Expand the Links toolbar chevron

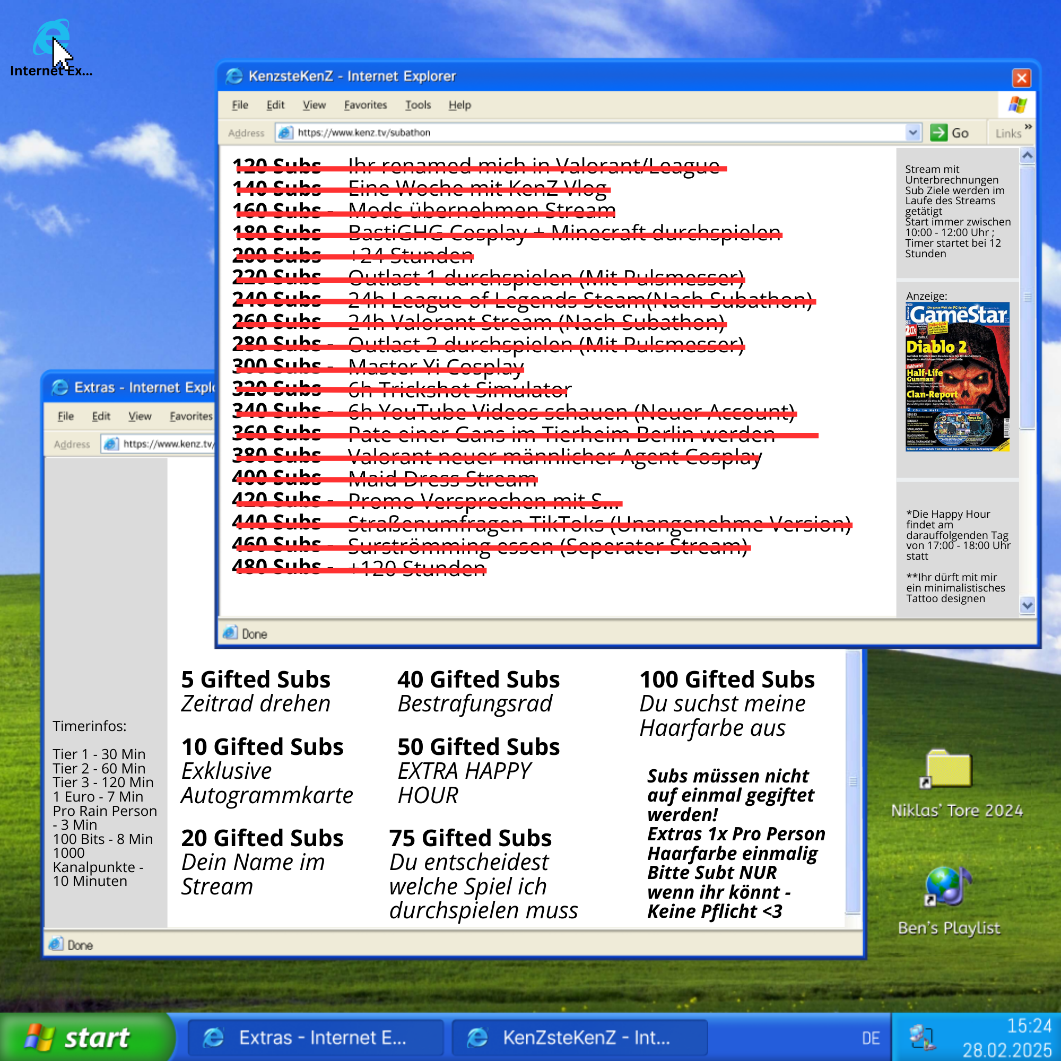(1028, 127)
